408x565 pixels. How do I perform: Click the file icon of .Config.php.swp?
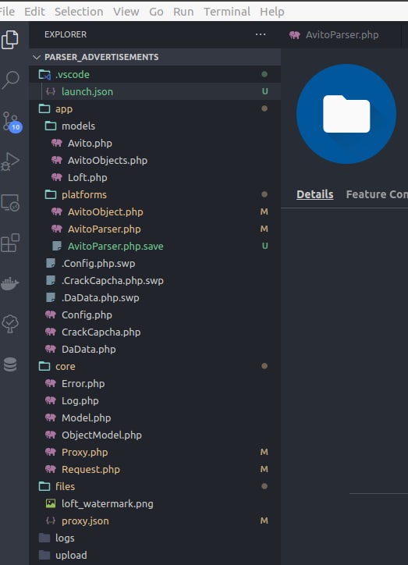tap(51, 263)
